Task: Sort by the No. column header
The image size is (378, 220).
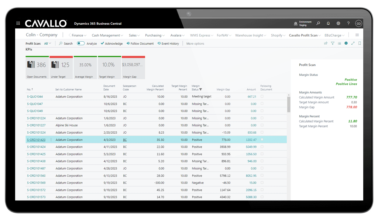Action: pyautogui.click(x=30, y=89)
